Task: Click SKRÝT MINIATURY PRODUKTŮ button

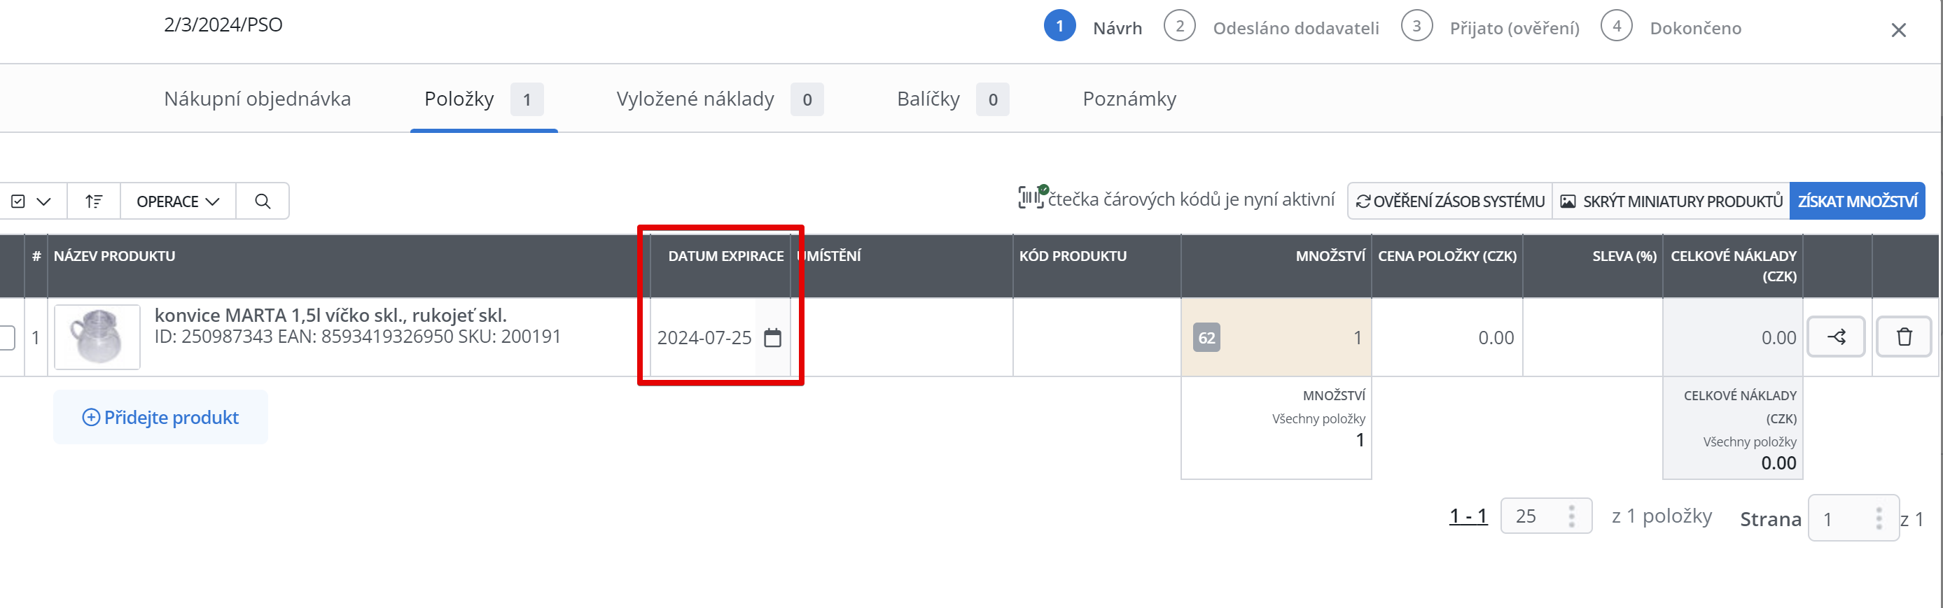Action: (x=1671, y=202)
